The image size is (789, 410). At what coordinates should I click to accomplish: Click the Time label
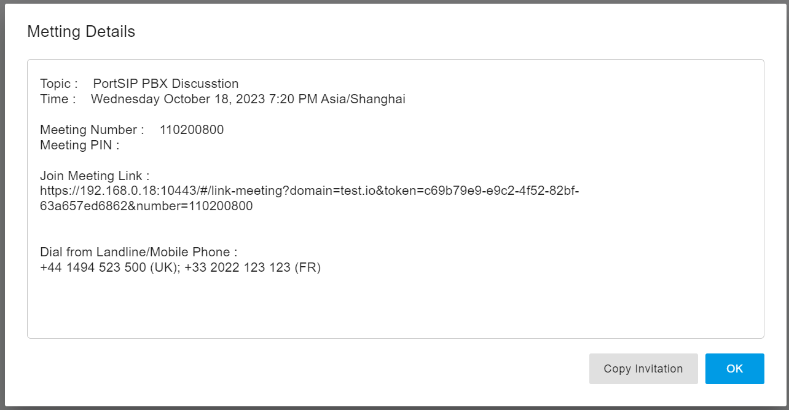[58, 99]
